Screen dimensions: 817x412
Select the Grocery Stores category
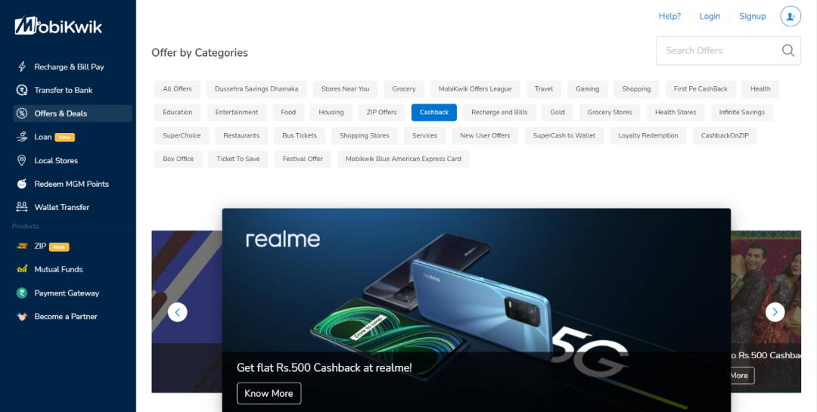tap(610, 113)
